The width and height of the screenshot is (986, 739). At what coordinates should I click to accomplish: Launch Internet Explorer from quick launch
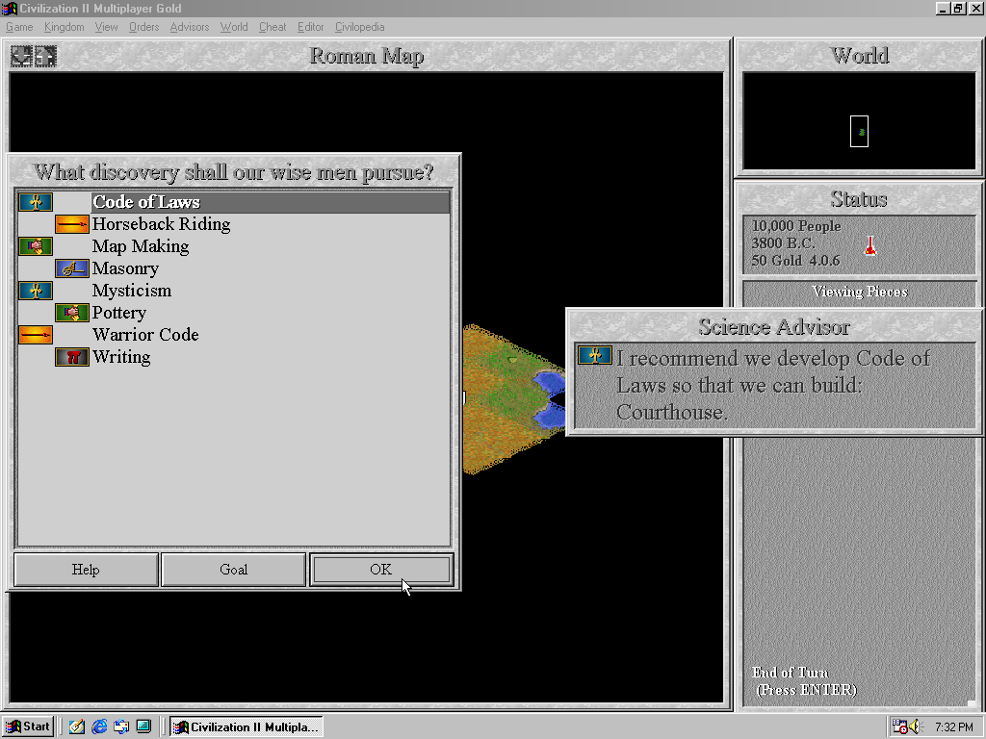pos(99,726)
